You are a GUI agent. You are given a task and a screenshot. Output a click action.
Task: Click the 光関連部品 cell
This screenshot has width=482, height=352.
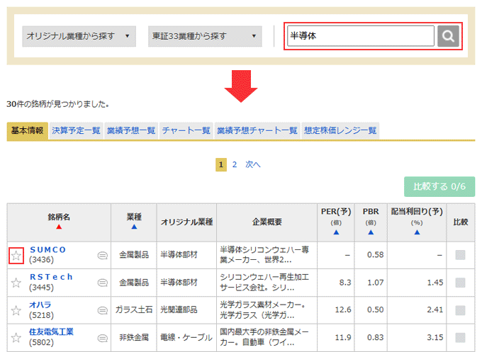click(179, 310)
